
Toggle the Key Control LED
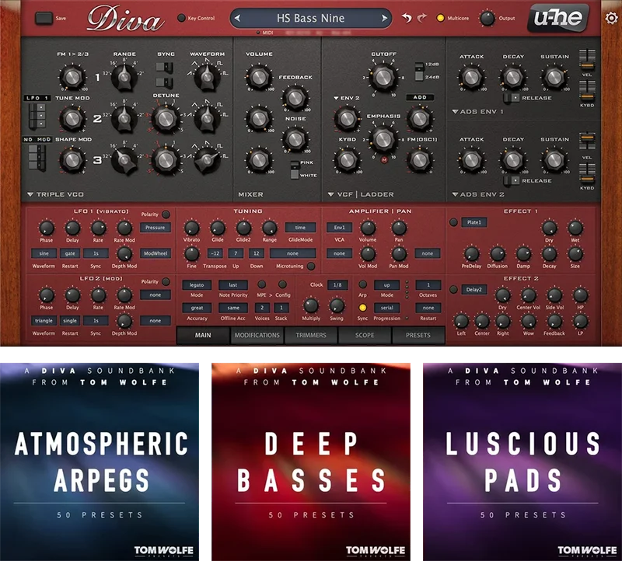181,18
